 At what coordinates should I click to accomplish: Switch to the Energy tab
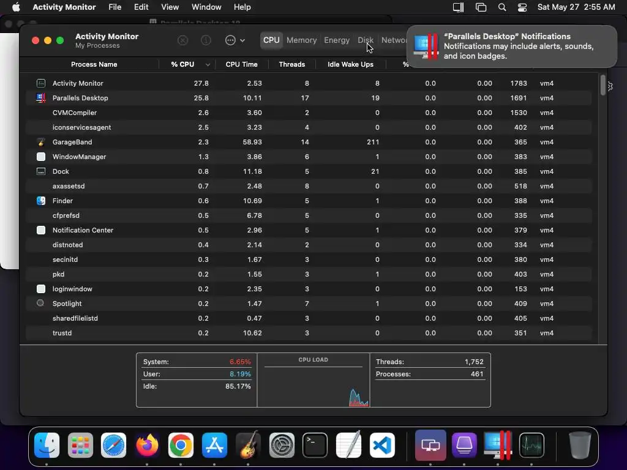coord(337,40)
